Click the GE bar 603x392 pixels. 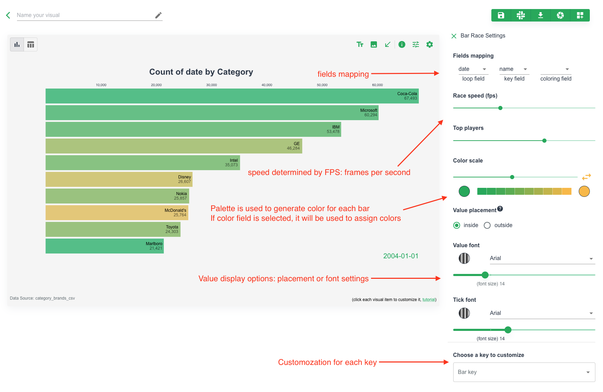(x=174, y=146)
